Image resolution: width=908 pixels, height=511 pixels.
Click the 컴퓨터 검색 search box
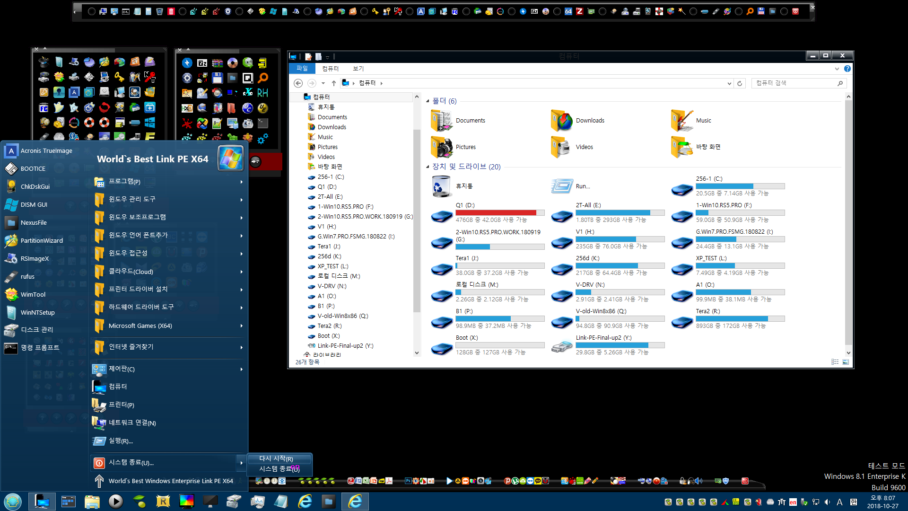(798, 83)
